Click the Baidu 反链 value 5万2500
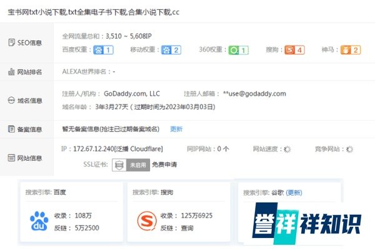375x251 pixels. 87,228
